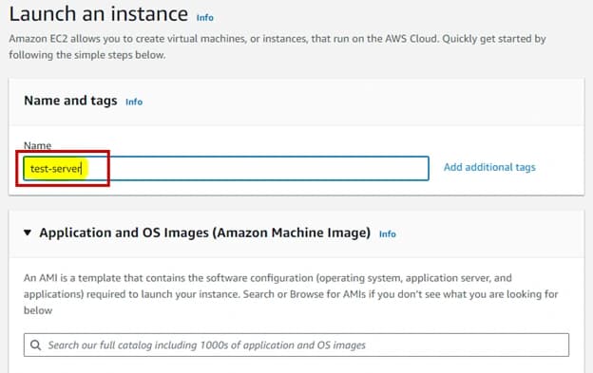Click Add additional tags link
Image resolution: width=593 pixels, height=373 pixels.
coord(489,167)
